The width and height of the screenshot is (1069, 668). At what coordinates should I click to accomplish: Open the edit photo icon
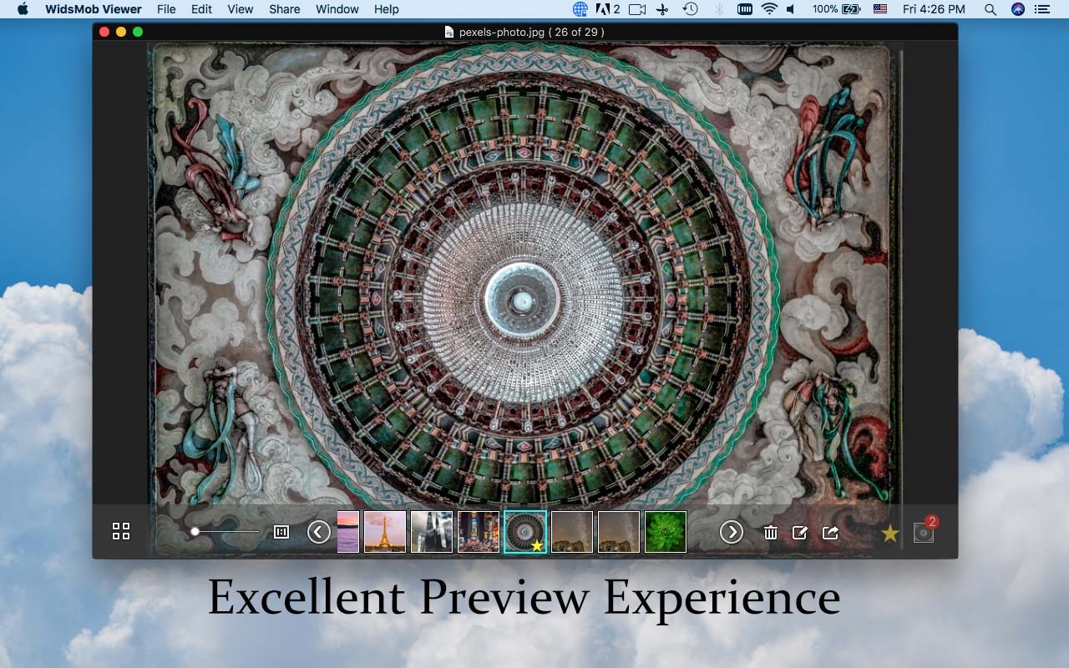click(x=800, y=533)
